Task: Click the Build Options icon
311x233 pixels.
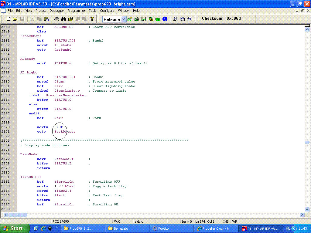Action: pyautogui.click(x=151, y=19)
